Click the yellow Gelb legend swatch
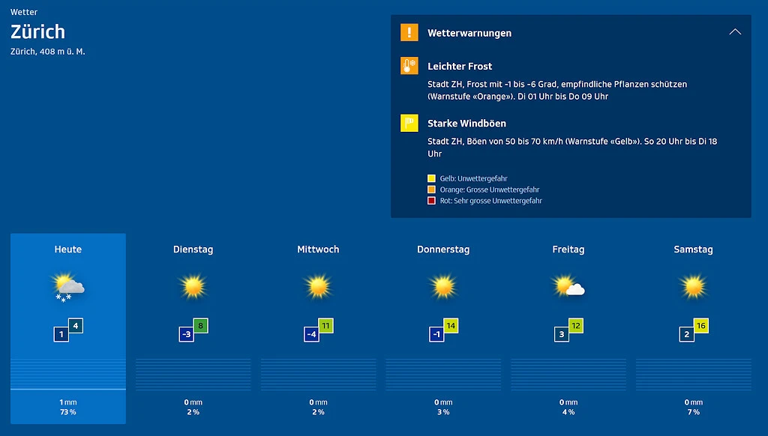Viewport: 768px width, 436px height. click(x=431, y=178)
